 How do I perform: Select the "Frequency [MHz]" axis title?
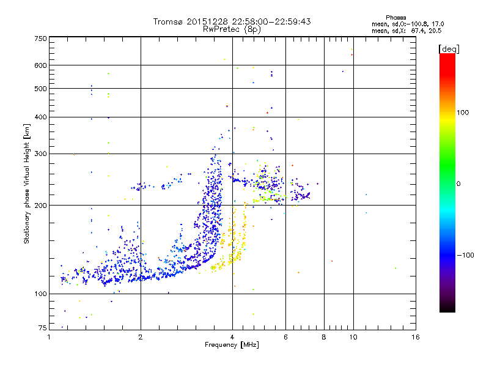click(x=232, y=345)
